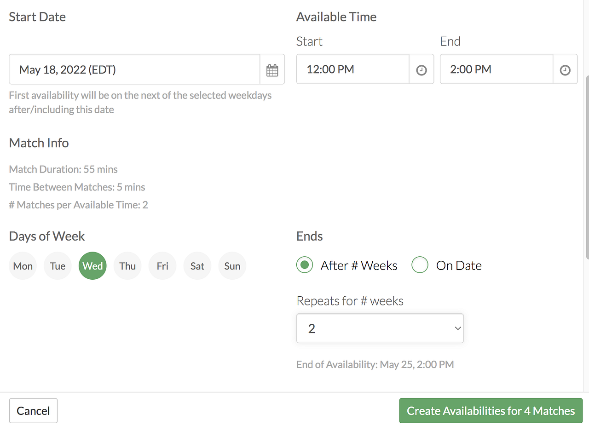
Task: Enable Fri in Days of Week
Action: click(x=162, y=266)
